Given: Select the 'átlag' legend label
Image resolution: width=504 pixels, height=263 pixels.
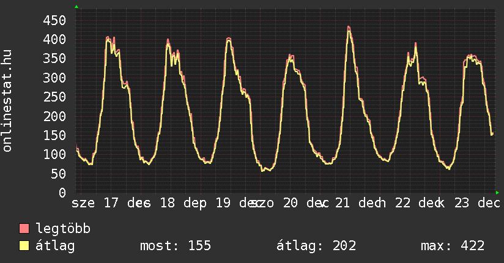Looking at the screenshot, I should tap(55, 246).
